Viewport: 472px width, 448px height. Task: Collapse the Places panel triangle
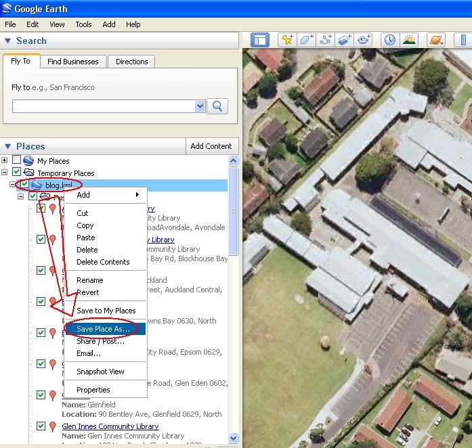pyautogui.click(x=8, y=146)
